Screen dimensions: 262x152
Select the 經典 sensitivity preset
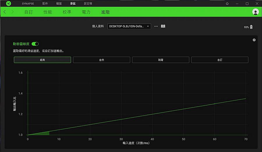(x=43, y=60)
